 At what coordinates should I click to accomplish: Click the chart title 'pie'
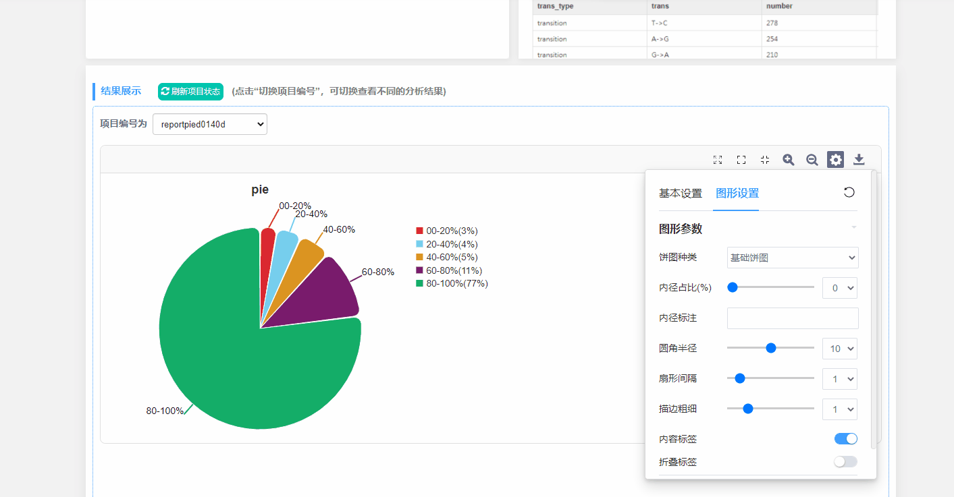260,190
